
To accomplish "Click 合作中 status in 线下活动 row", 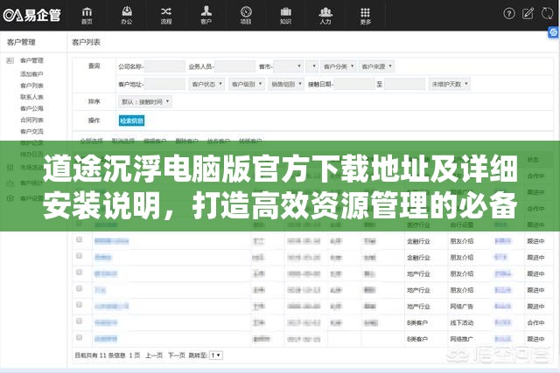I will click(x=535, y=322).
